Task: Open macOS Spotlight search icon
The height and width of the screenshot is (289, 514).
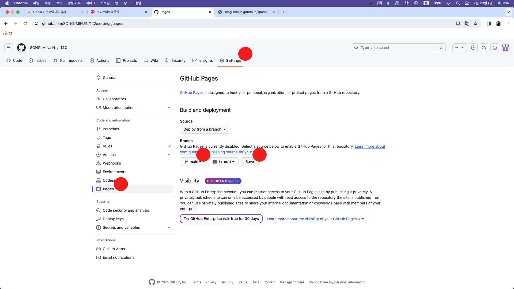Action: click(x=458, y=3)
